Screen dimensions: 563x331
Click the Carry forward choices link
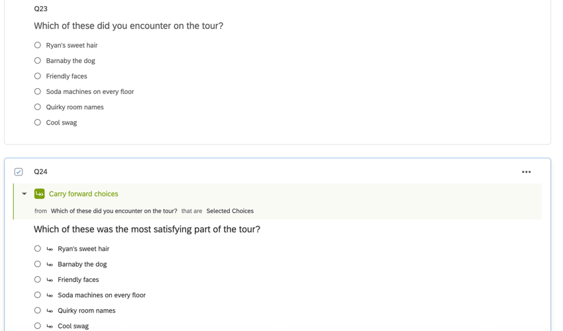pos(83,194)
